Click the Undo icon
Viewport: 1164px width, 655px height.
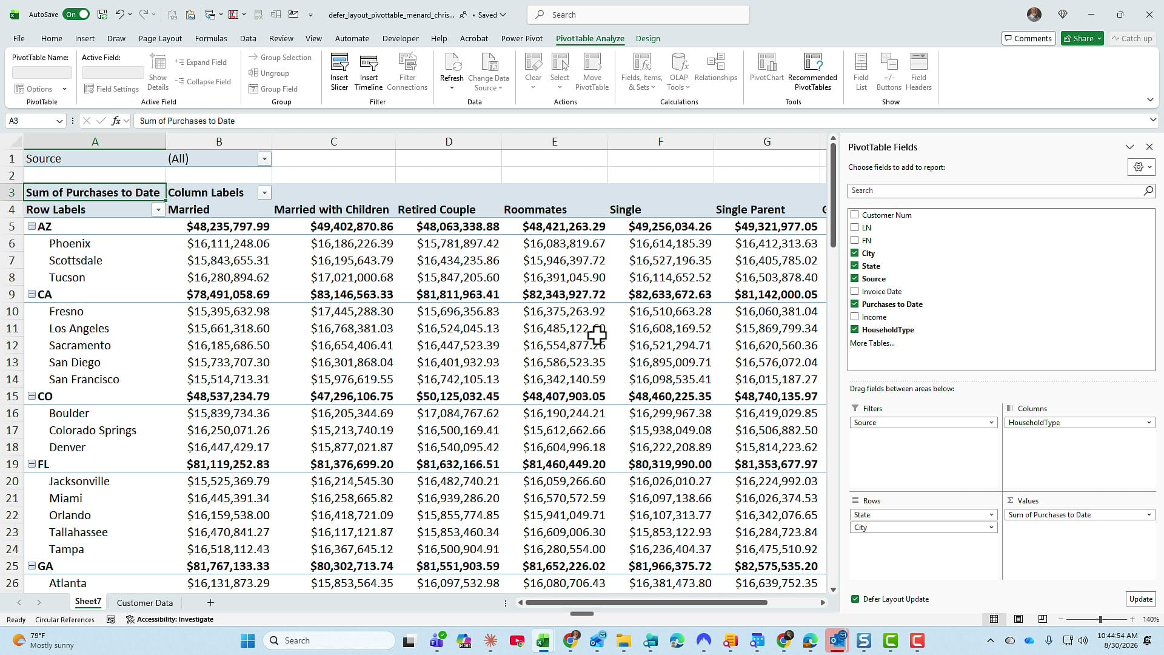click(x=119, y=14)
